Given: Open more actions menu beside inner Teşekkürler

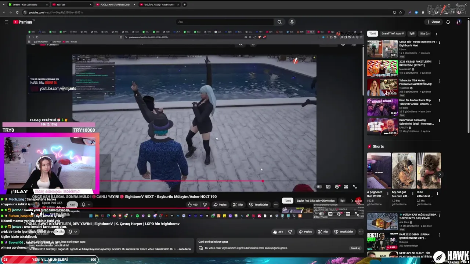Looking at the screenshot, I should (276, 205).
